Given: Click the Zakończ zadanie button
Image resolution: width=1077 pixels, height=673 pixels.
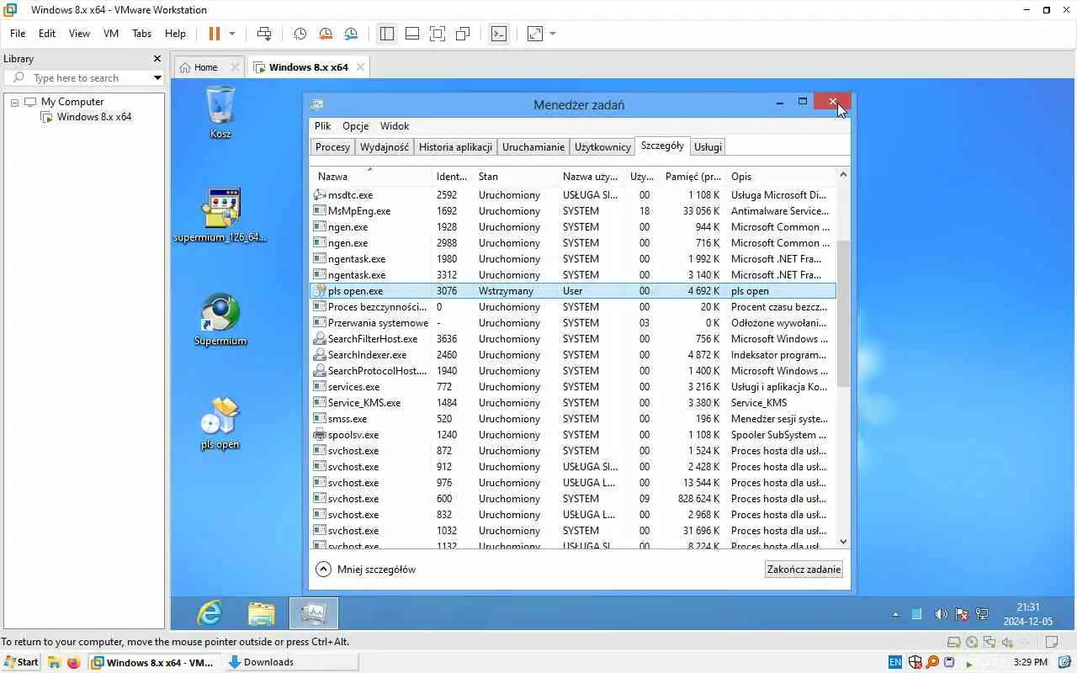Looking at the screenshot, I should (804, 570).
